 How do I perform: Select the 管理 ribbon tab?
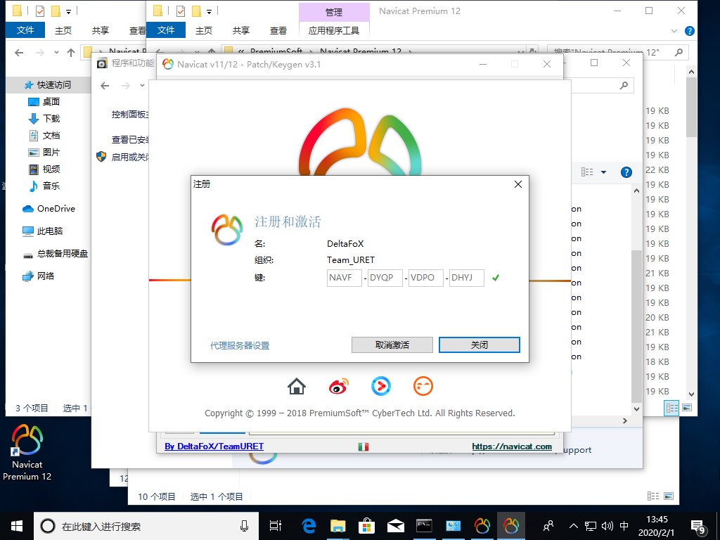point(334,12)
